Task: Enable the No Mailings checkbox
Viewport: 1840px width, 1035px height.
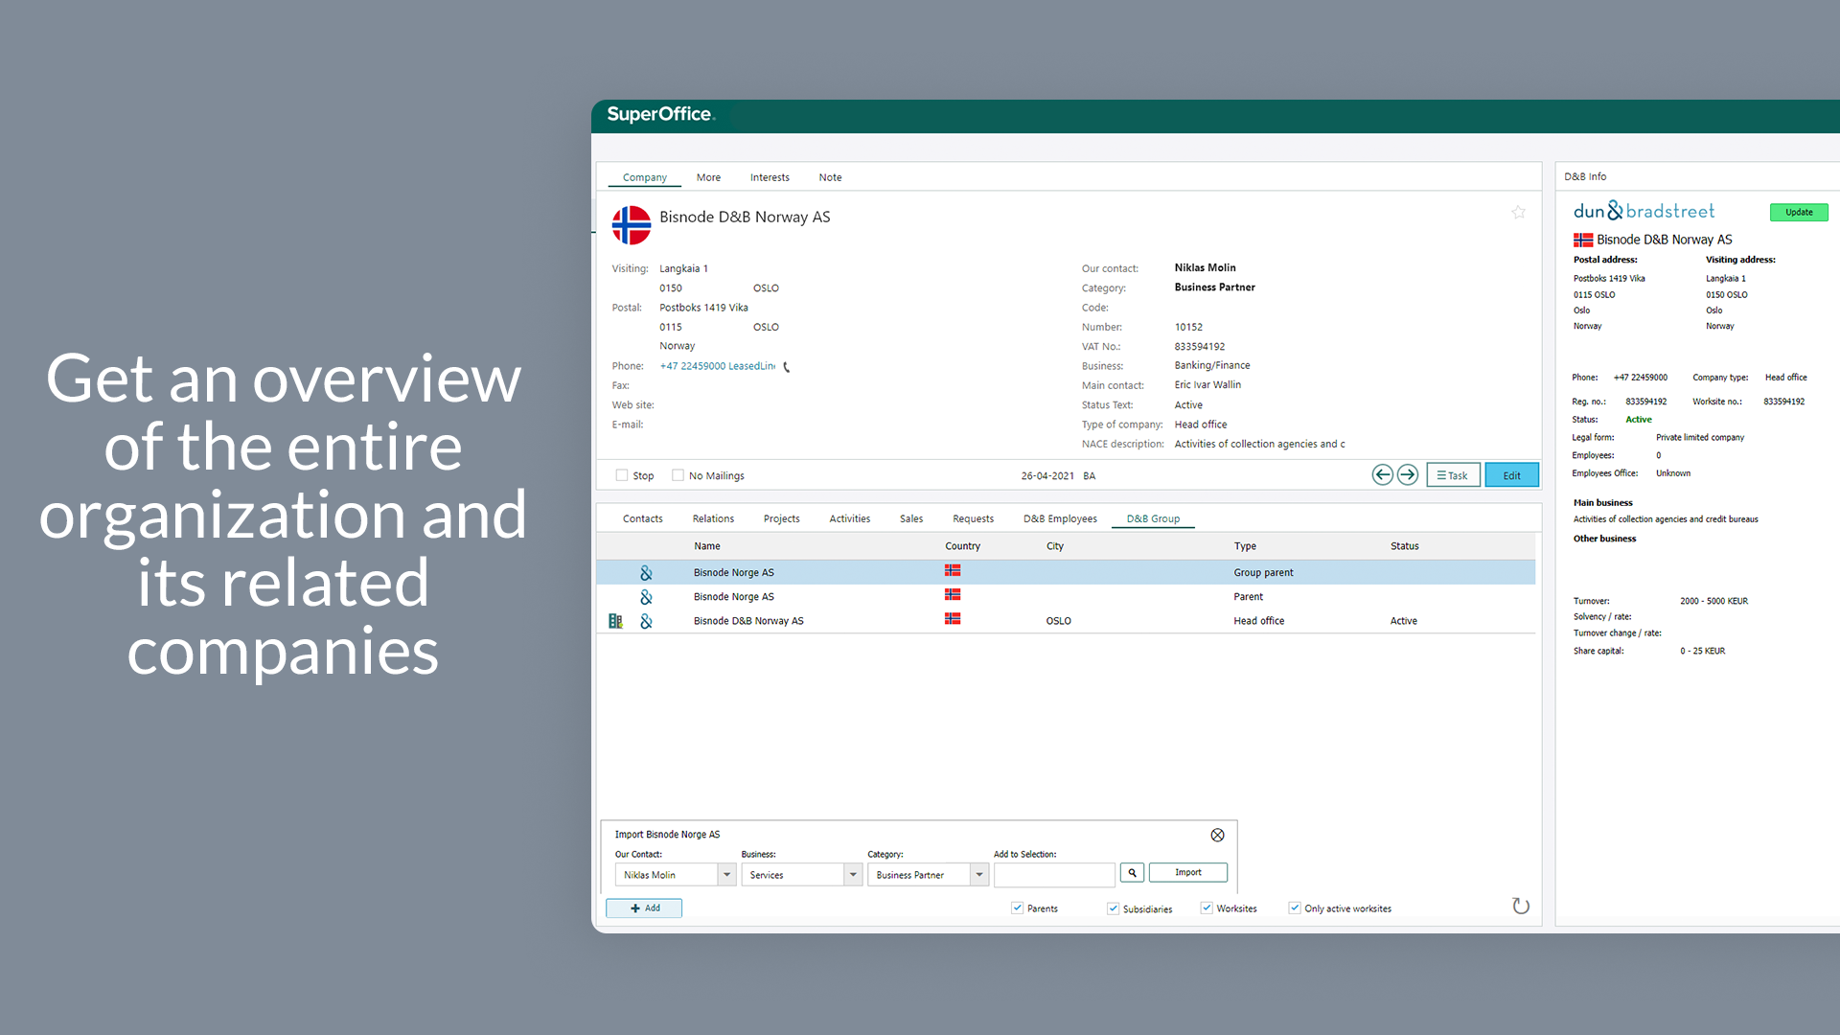Action: pos(678,475)
